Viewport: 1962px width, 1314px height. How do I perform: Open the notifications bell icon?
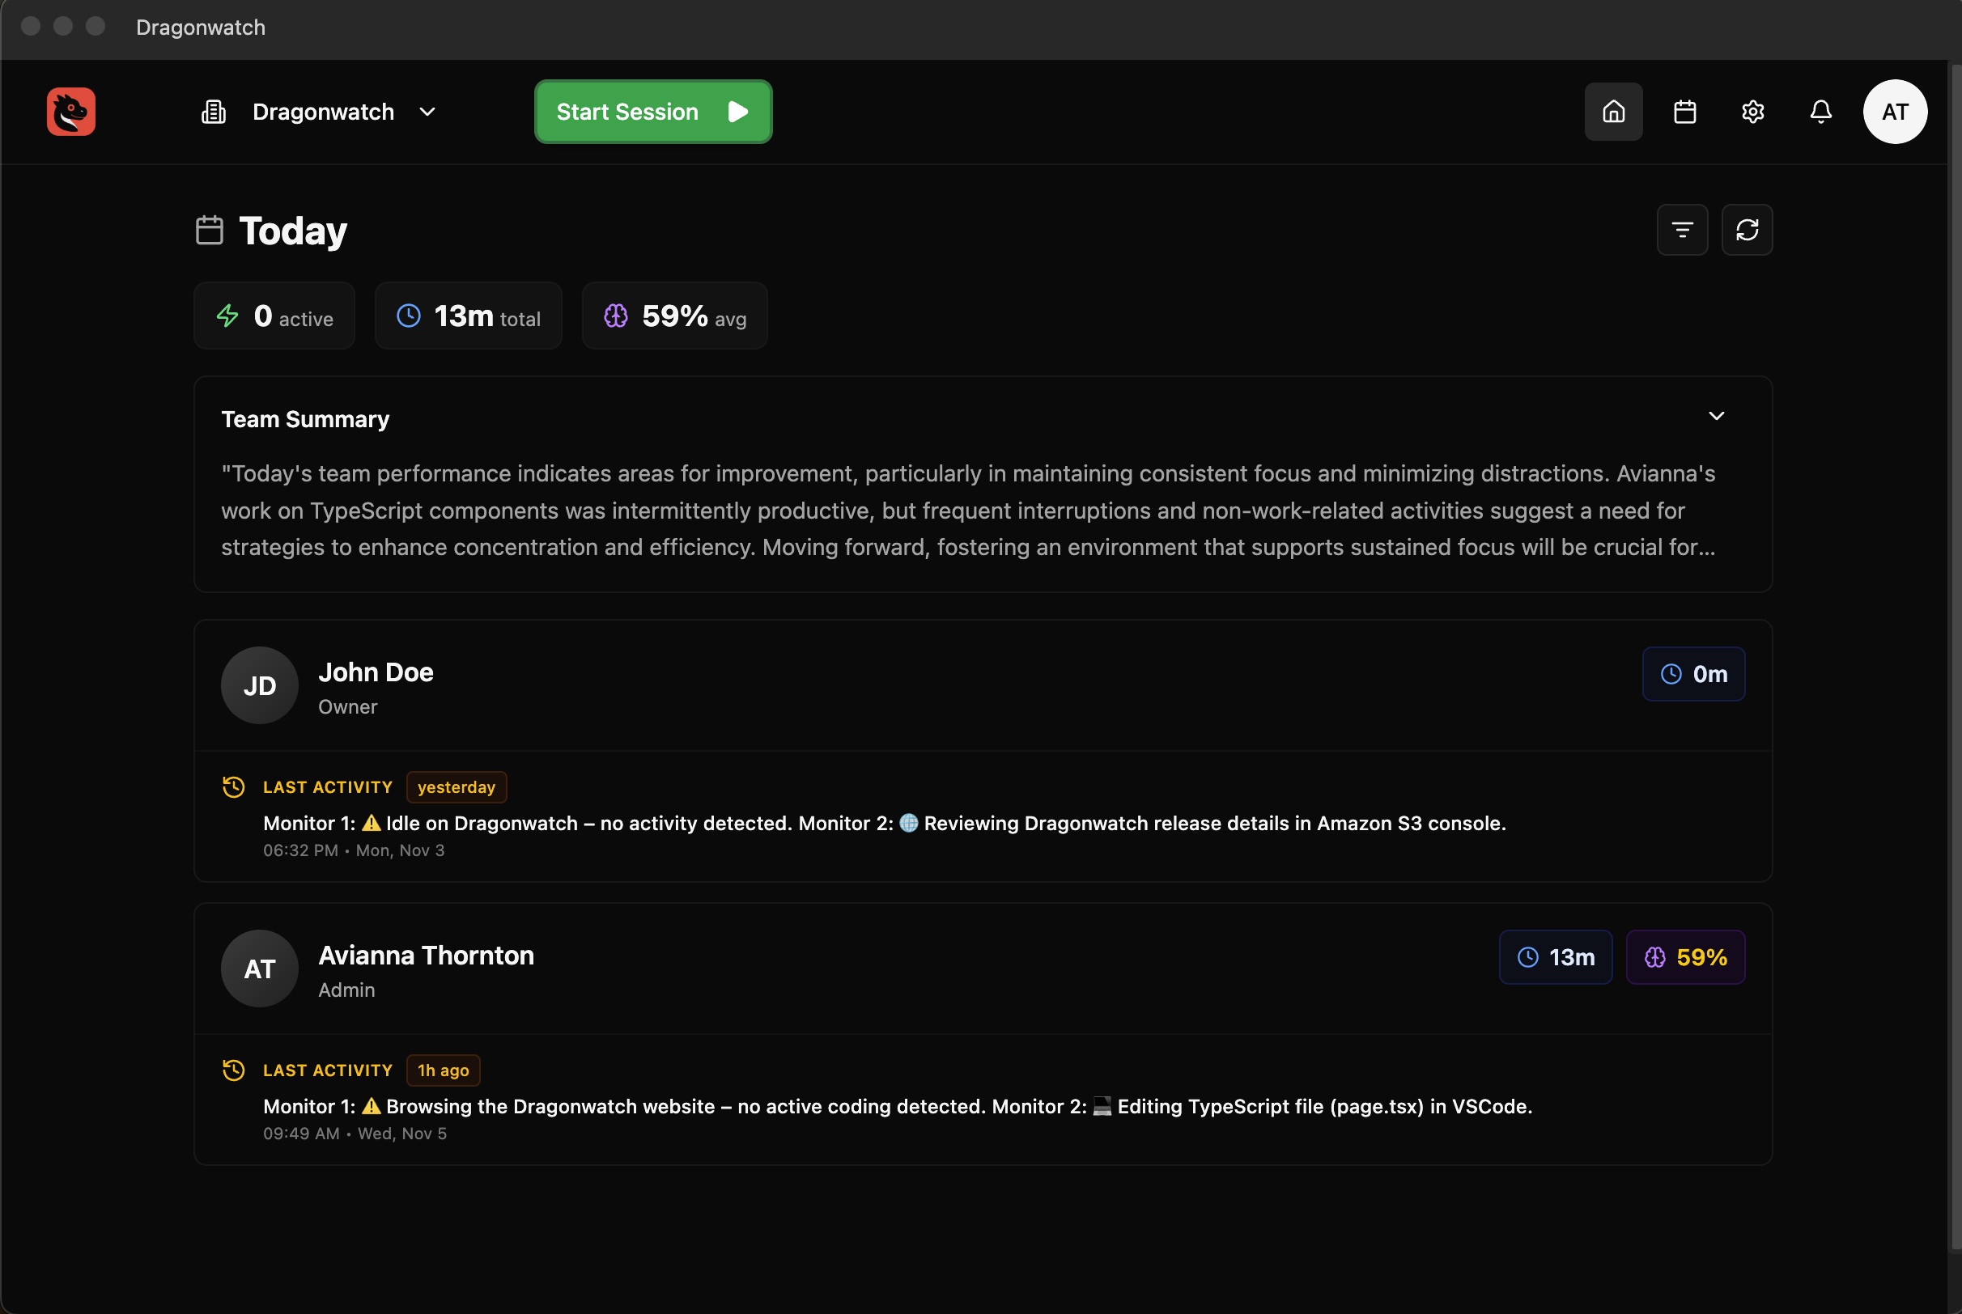coord(1820,112)
